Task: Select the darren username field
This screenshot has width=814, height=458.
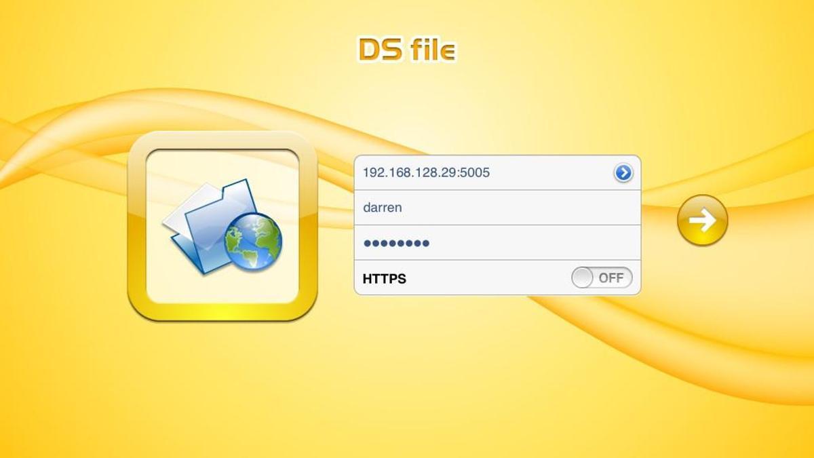Action: (497, 208)
